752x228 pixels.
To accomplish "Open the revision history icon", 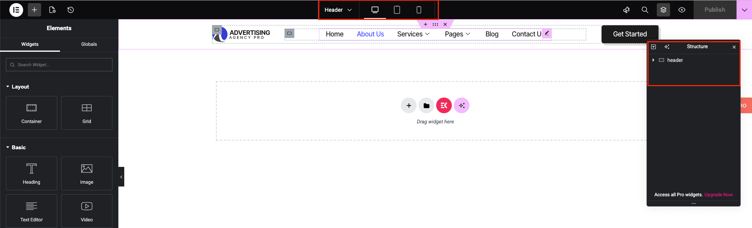I will (71, 10).
